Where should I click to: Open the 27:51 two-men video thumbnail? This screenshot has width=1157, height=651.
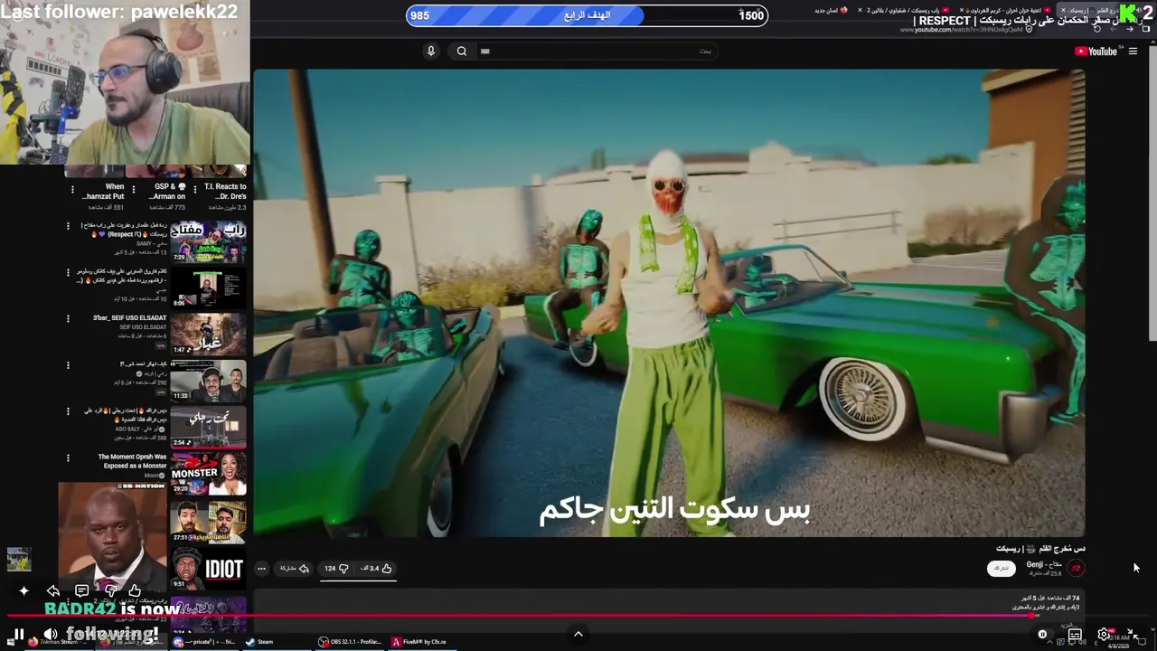tap(208, 521)
